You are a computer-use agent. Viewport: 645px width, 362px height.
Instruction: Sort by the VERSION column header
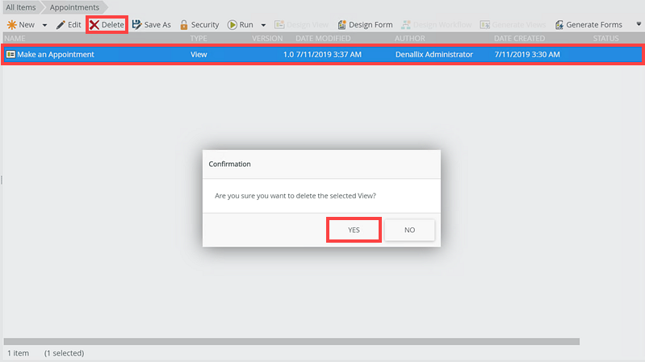tap(267, 38)
